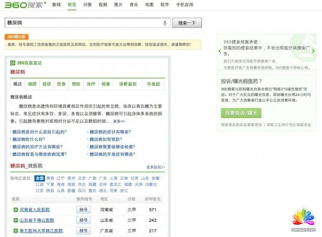Open the 视频 search category
Screen dimensions: 322x237
point(103,5)
